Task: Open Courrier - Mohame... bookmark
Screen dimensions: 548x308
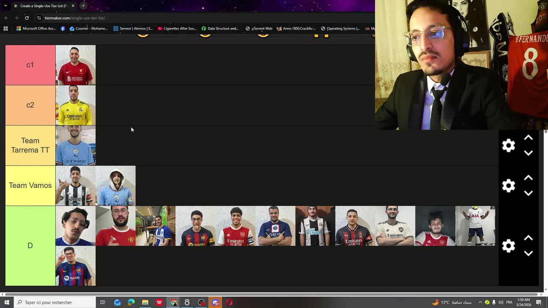Action: [89, 29]
